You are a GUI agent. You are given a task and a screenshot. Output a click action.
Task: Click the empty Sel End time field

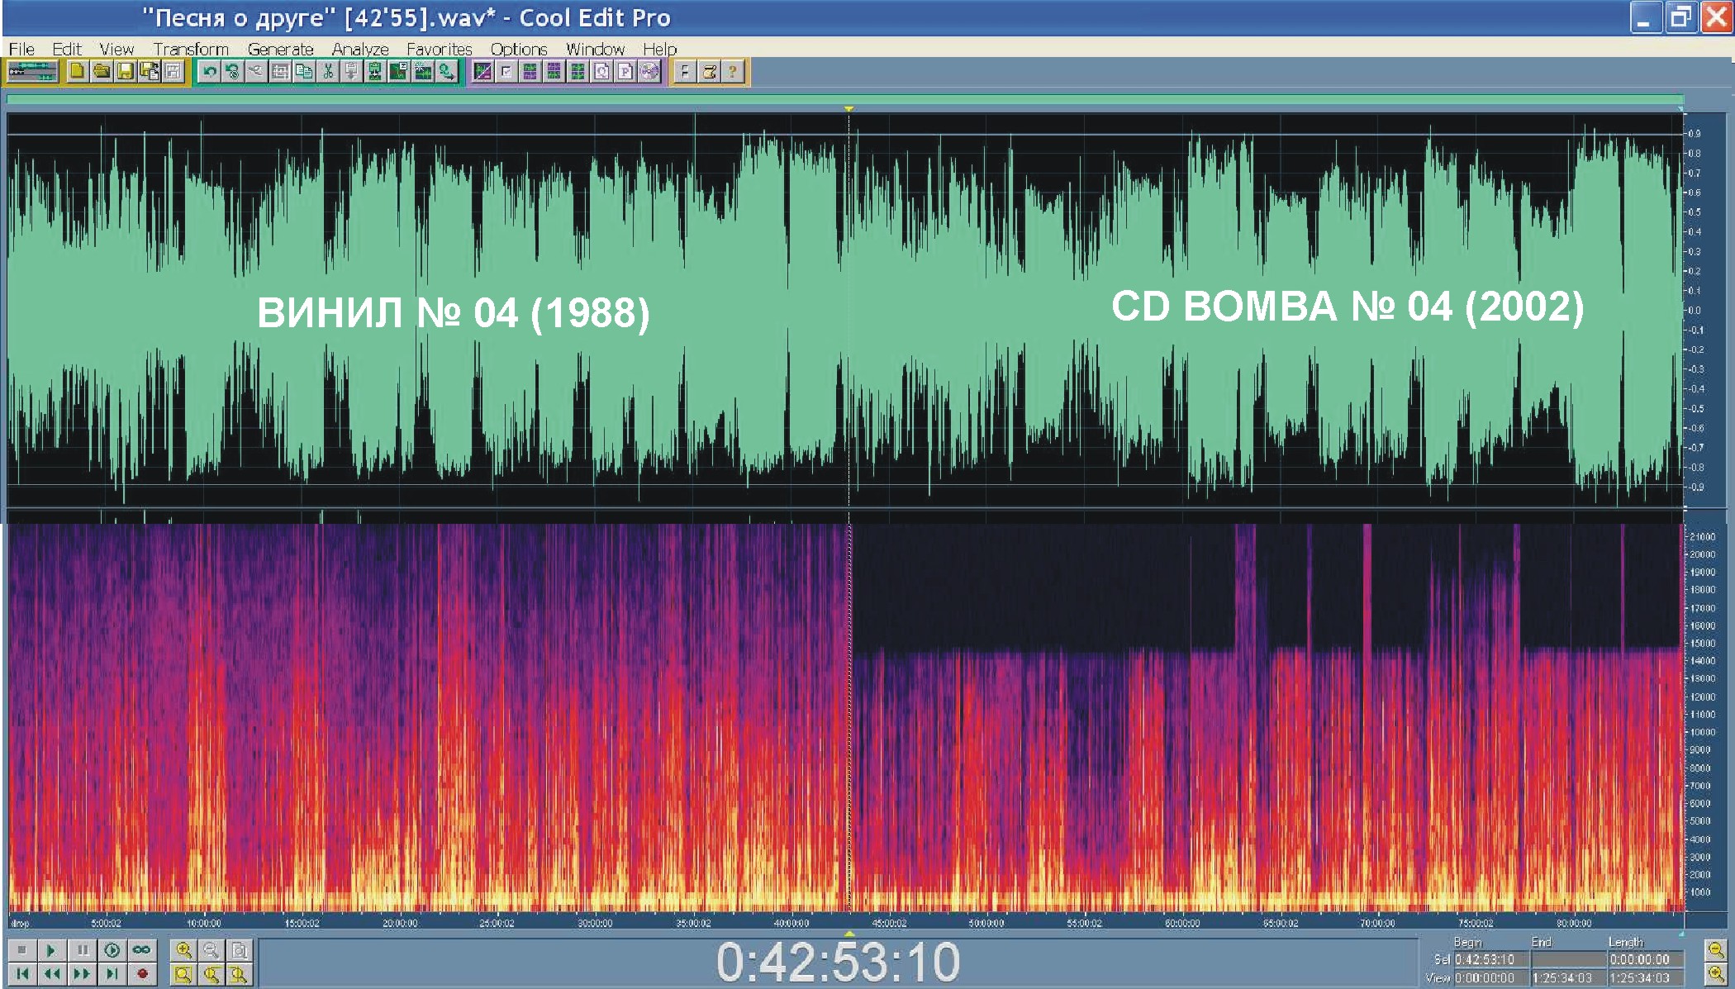[1567, 959]
